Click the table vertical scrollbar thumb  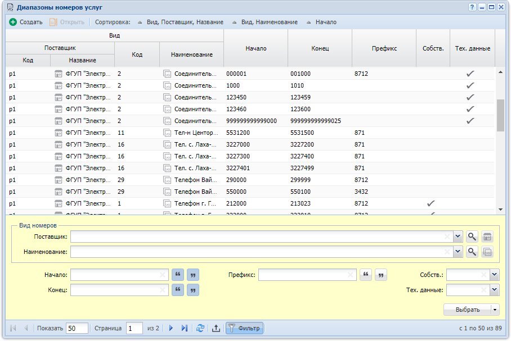click(x=500, y=116)
